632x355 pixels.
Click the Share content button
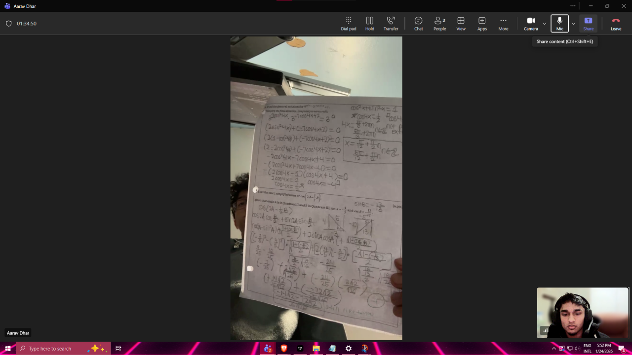588,23
